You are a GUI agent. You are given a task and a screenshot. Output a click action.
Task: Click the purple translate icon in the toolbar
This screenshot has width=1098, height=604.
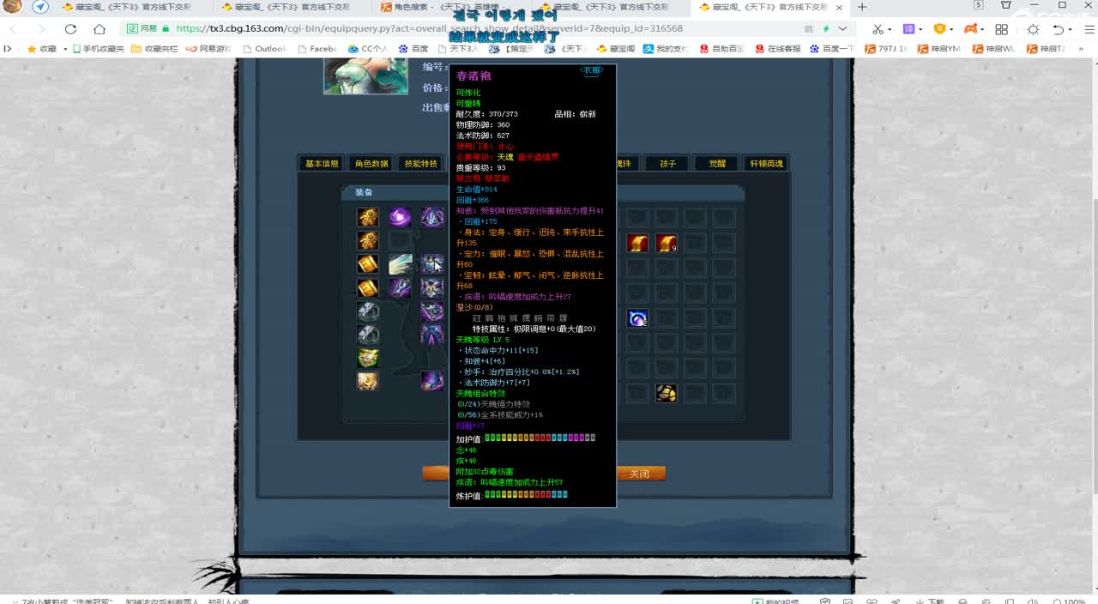908,28
